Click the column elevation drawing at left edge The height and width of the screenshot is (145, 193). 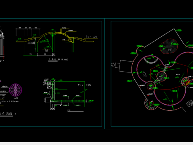(x=2, y=43)
